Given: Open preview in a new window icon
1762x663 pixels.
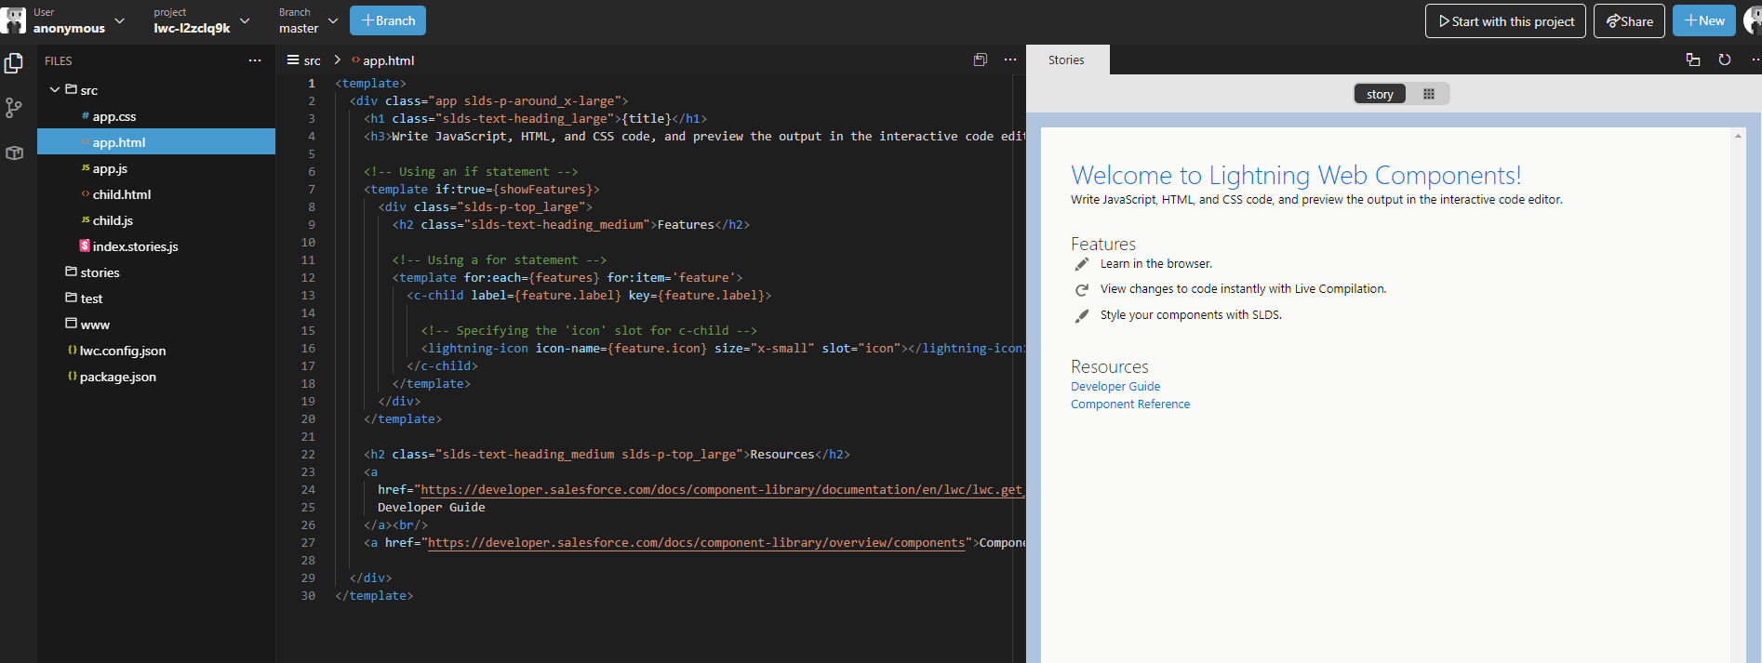Looking at the screenshot, I should click(x=1693, y=60).
